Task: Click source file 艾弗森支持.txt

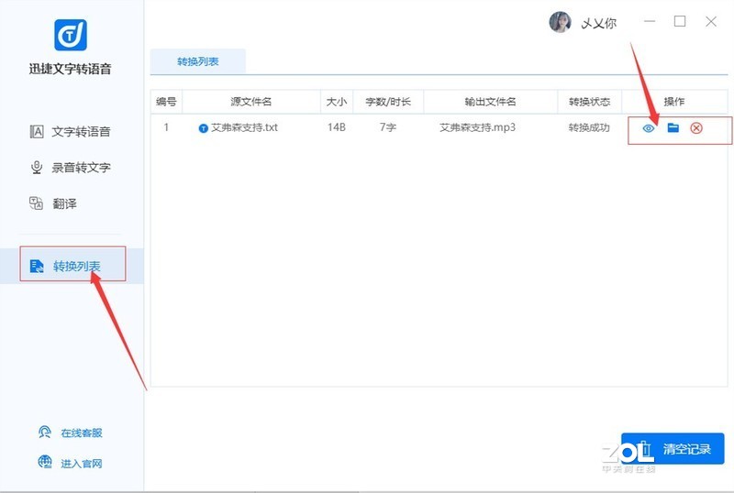Action: [244, 127]
